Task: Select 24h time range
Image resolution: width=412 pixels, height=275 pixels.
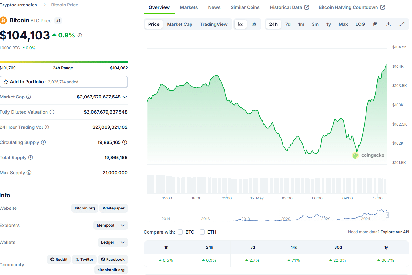Action: (x=273, y=24)
